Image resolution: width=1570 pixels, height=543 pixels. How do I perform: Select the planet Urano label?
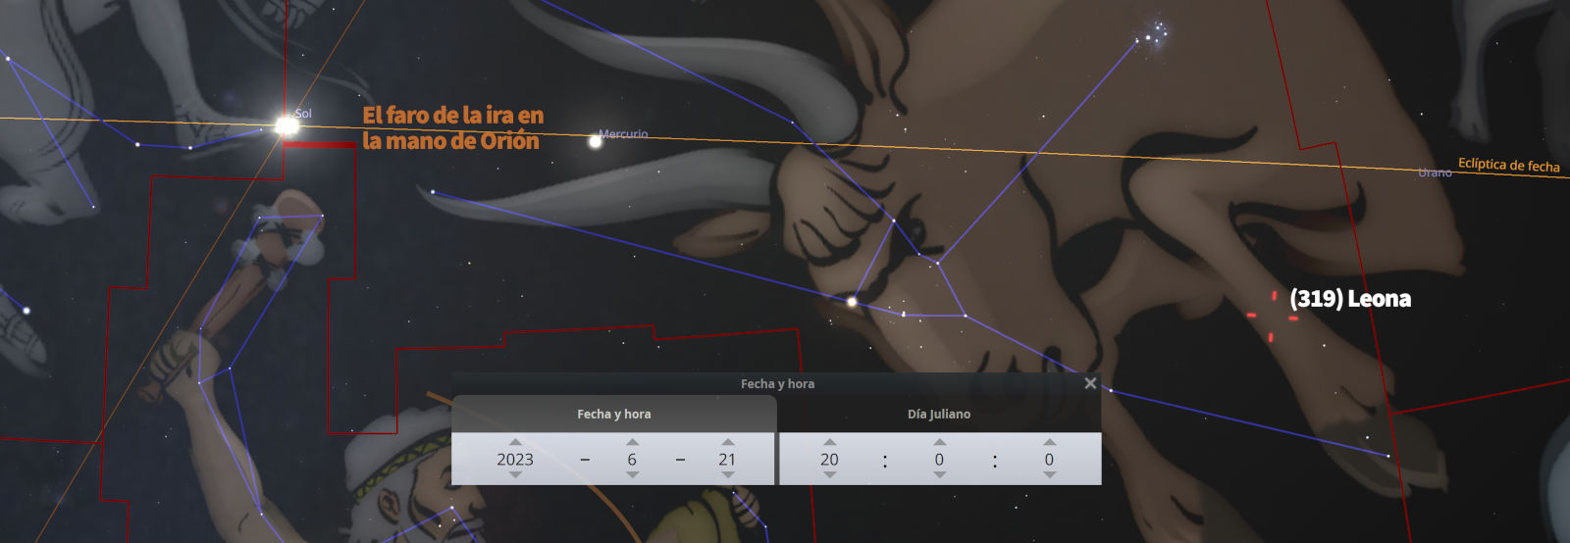click(x=1435, y=173)
